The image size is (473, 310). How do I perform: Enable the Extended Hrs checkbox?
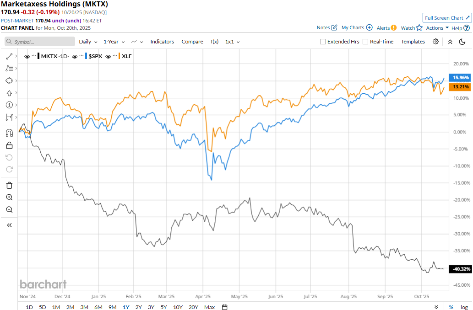[x=323, y=42]
